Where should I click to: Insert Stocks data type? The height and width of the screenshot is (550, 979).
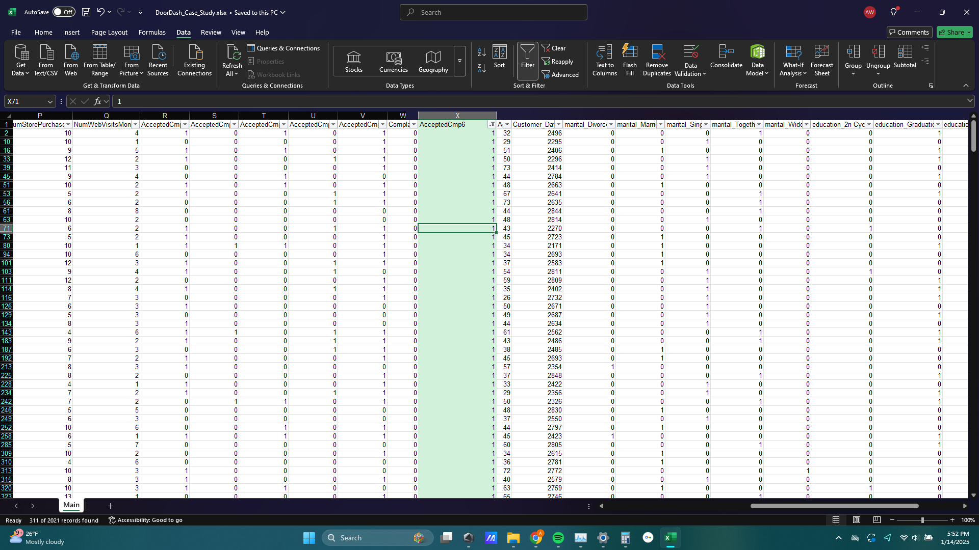(353, 61)
